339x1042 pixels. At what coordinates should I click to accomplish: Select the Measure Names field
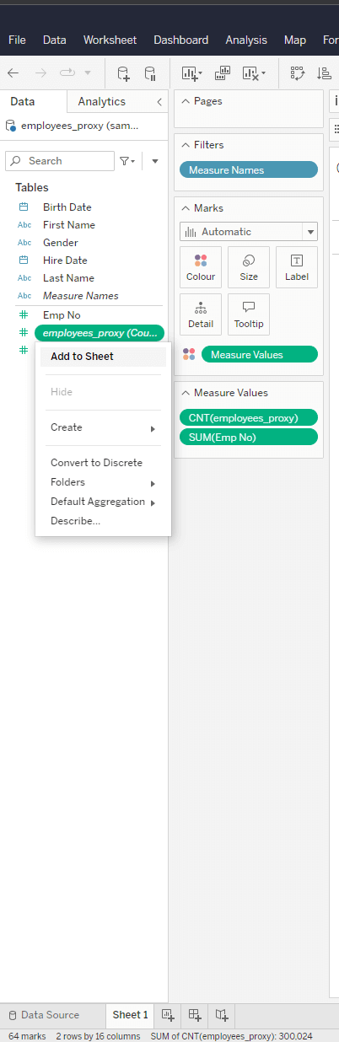(81, 296)
